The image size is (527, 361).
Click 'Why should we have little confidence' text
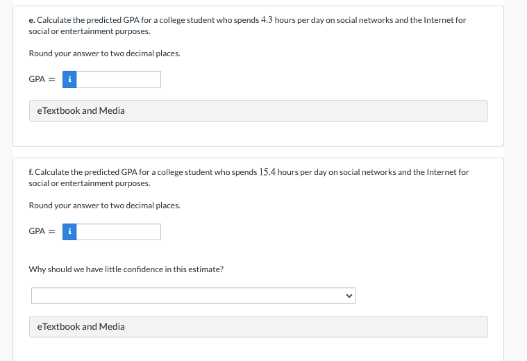click(126, 269)
